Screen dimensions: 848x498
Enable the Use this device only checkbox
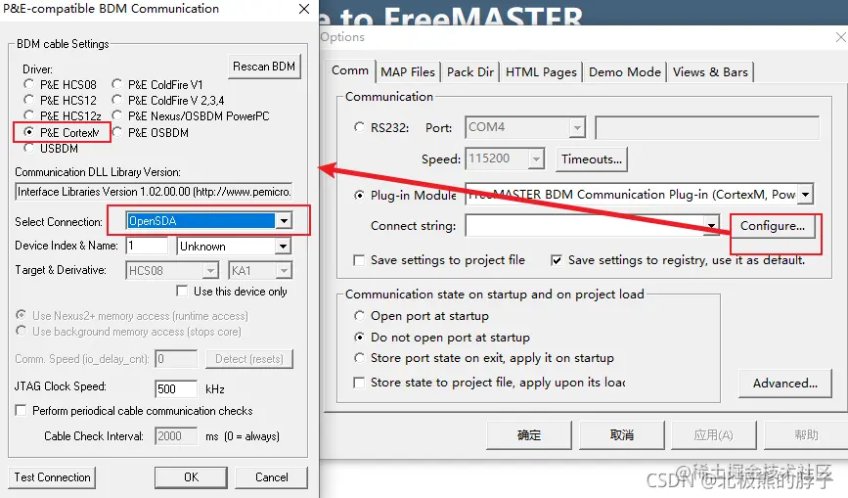[182, 291]
